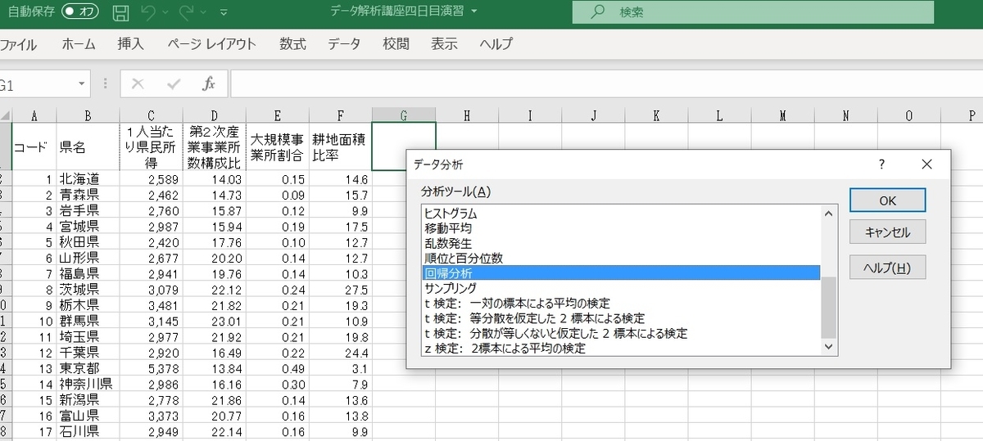This screenshot has height=441, width=983.
Task: Click the formula cancel X icon
Action: tap(138, 84)
